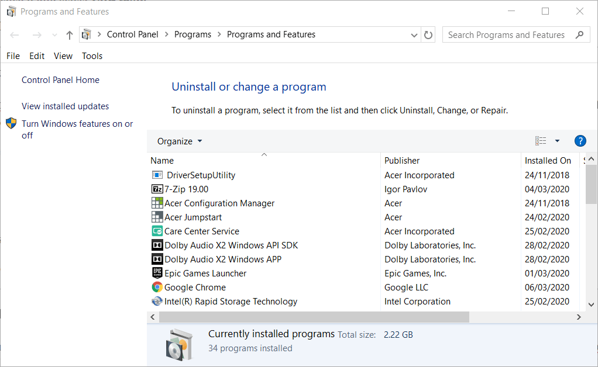598x367 pixels.
Task: Open the File menu
Action: [13, 56]
